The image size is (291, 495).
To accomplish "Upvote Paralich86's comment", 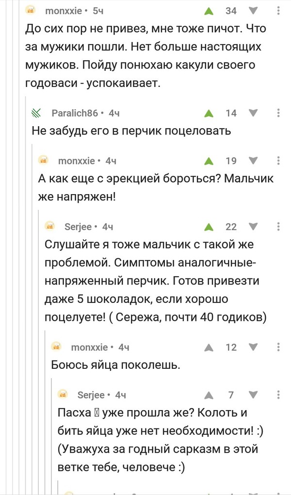I will click(x=209, y=113).
